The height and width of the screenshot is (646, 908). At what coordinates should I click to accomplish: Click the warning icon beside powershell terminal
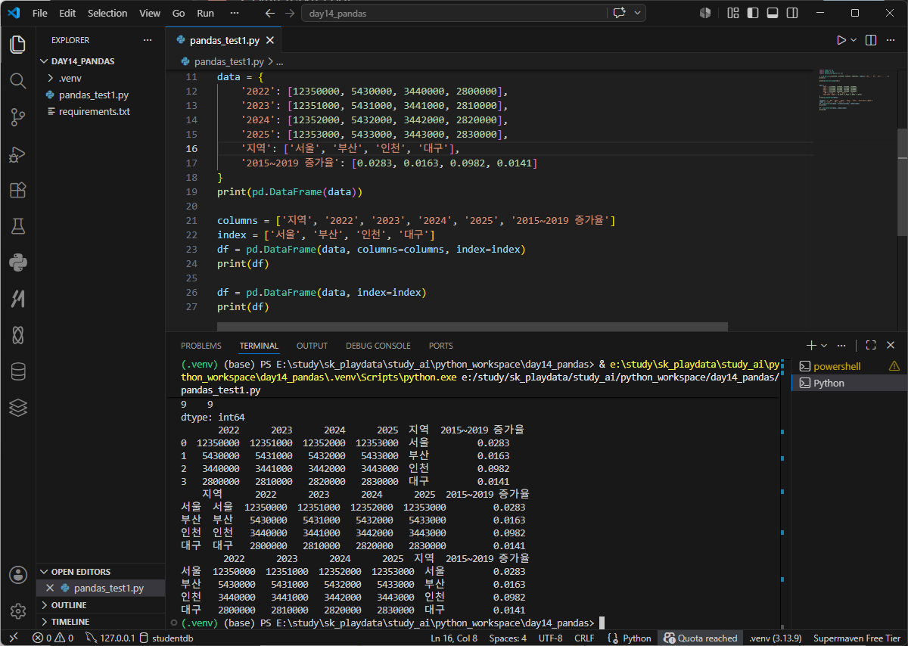coord(894,366)
